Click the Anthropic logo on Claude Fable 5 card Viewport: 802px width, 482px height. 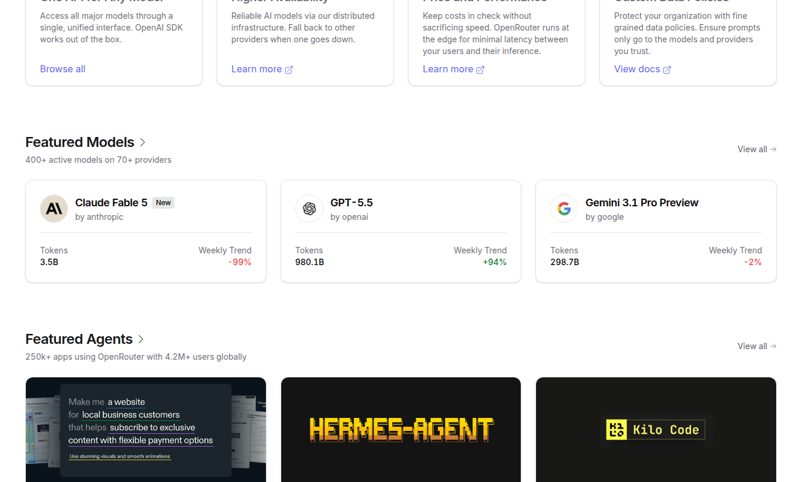click(x=54, y=209)
